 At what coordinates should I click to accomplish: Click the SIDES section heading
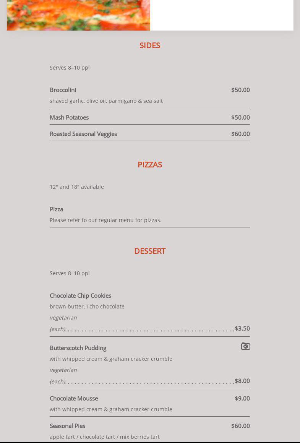(x=150, y=45)
